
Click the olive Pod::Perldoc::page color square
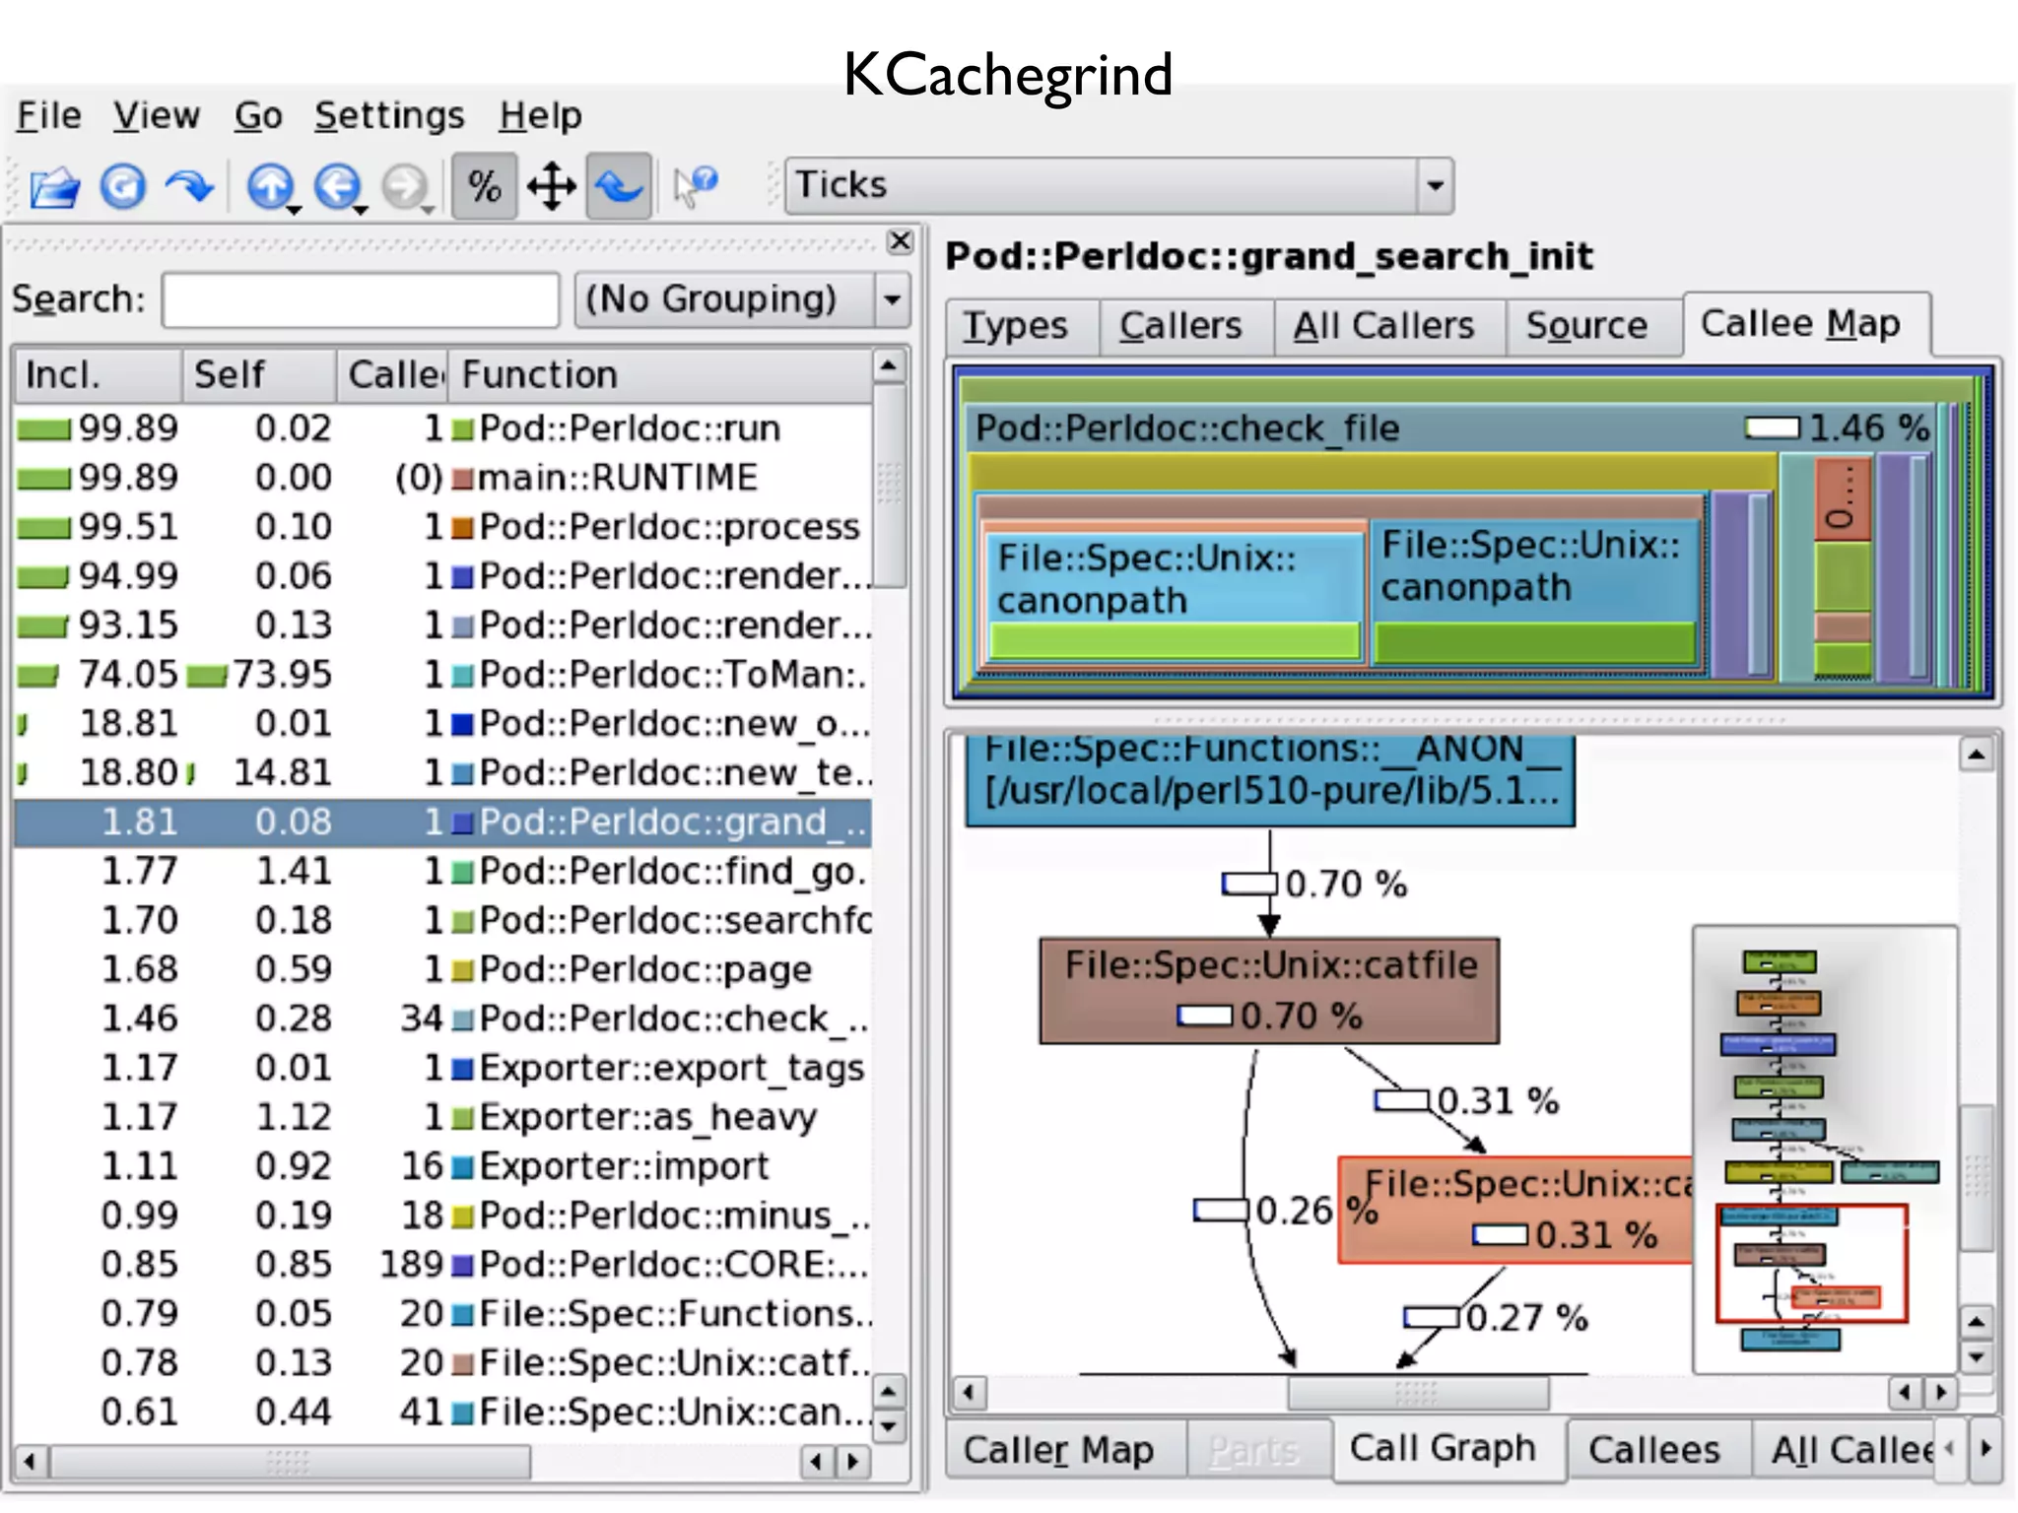tap(462, 970)
